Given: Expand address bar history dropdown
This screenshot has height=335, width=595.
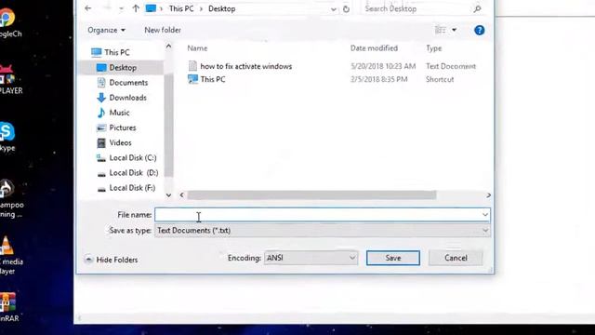Looking at the screenshot, I should point(333,9).
